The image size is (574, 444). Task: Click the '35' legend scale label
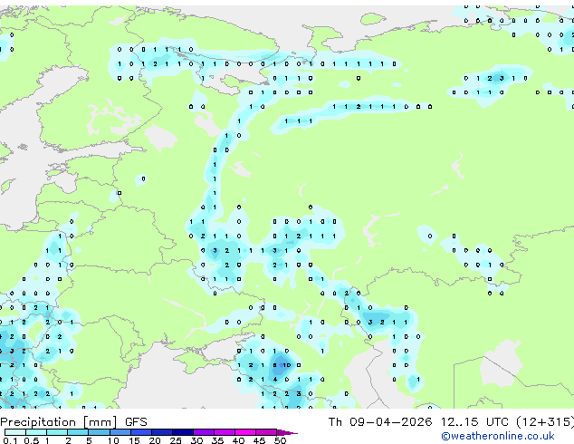tap(217, 440)
